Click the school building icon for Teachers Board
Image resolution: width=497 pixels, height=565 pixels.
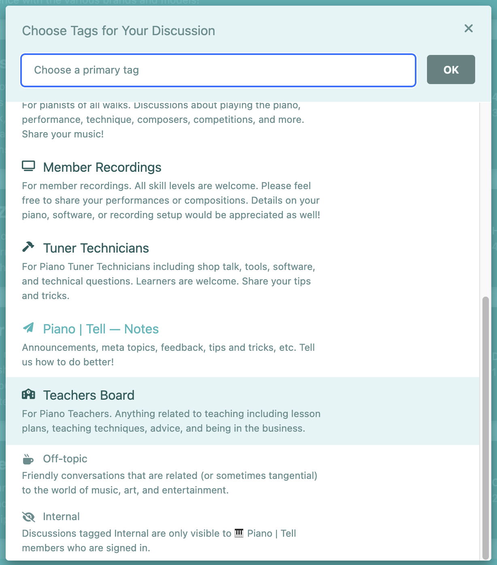(28, 394)
